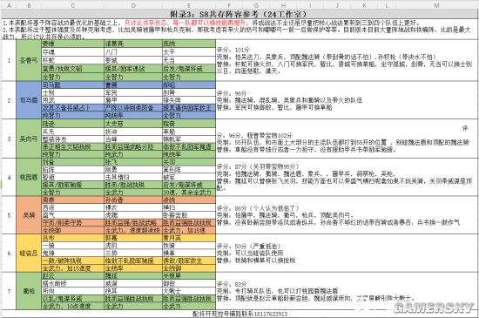Select the cell 鬼神
The height and width of the screenshot is (318, 479).
[x=72, y=254]
